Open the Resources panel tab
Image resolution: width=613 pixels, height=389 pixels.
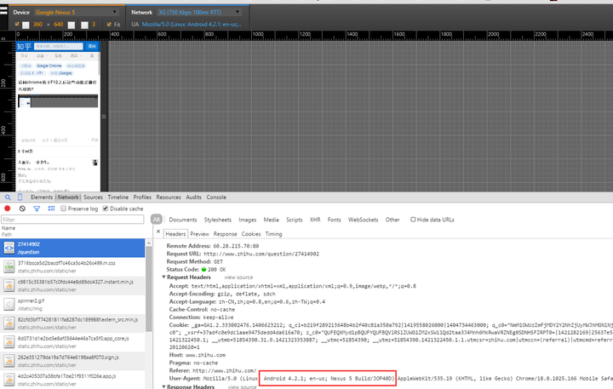[169, 197]
